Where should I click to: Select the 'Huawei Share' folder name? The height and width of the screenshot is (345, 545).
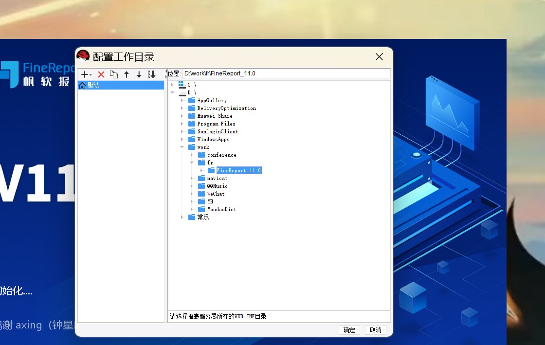pyautogui.click(x=215, y=116)
